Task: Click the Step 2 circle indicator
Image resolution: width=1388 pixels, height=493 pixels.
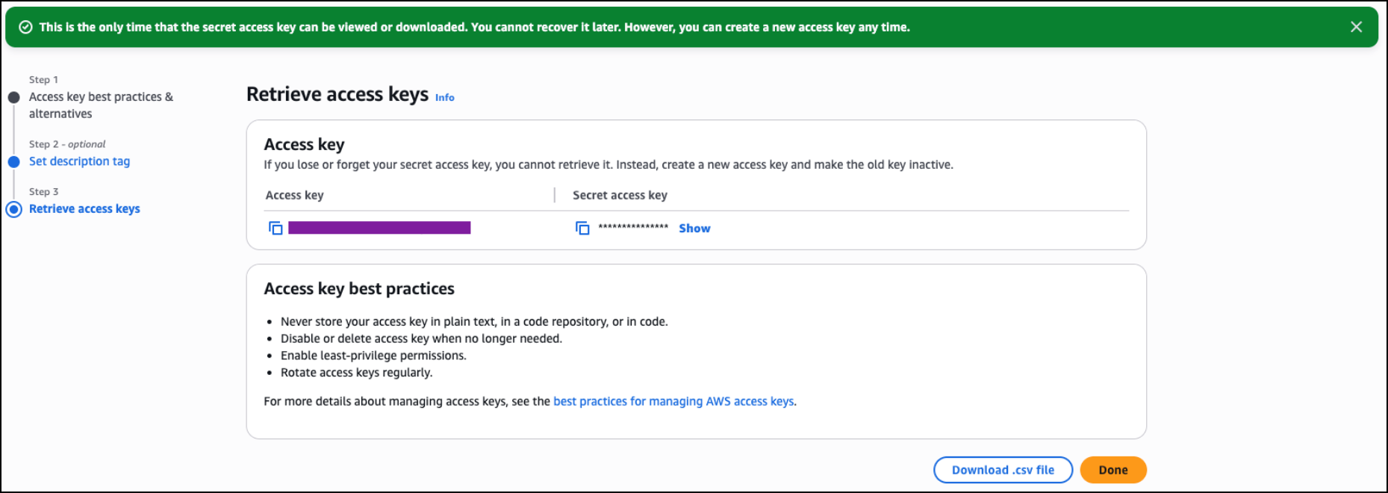Action: pos(13,161)
